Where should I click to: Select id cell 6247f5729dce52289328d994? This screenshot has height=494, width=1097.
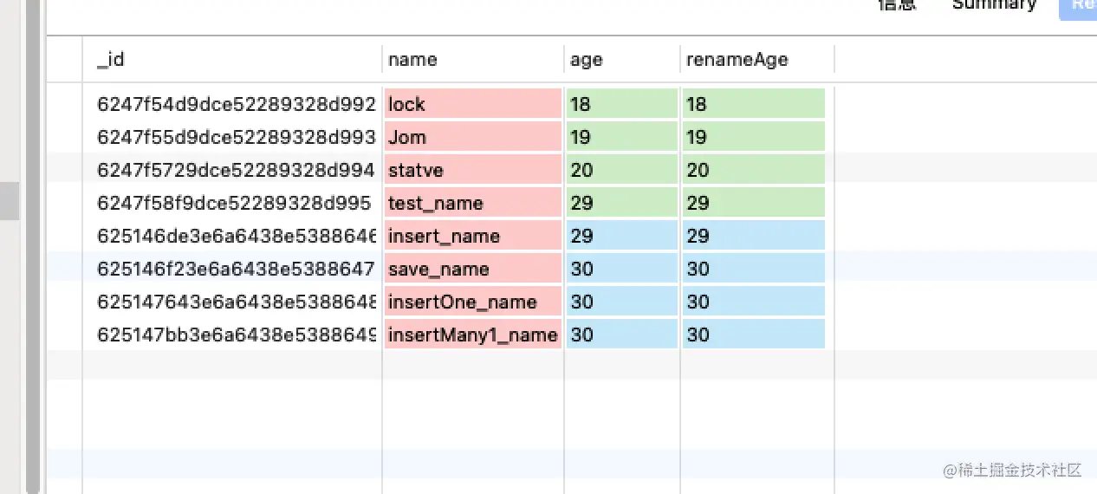tap(236, 170)
